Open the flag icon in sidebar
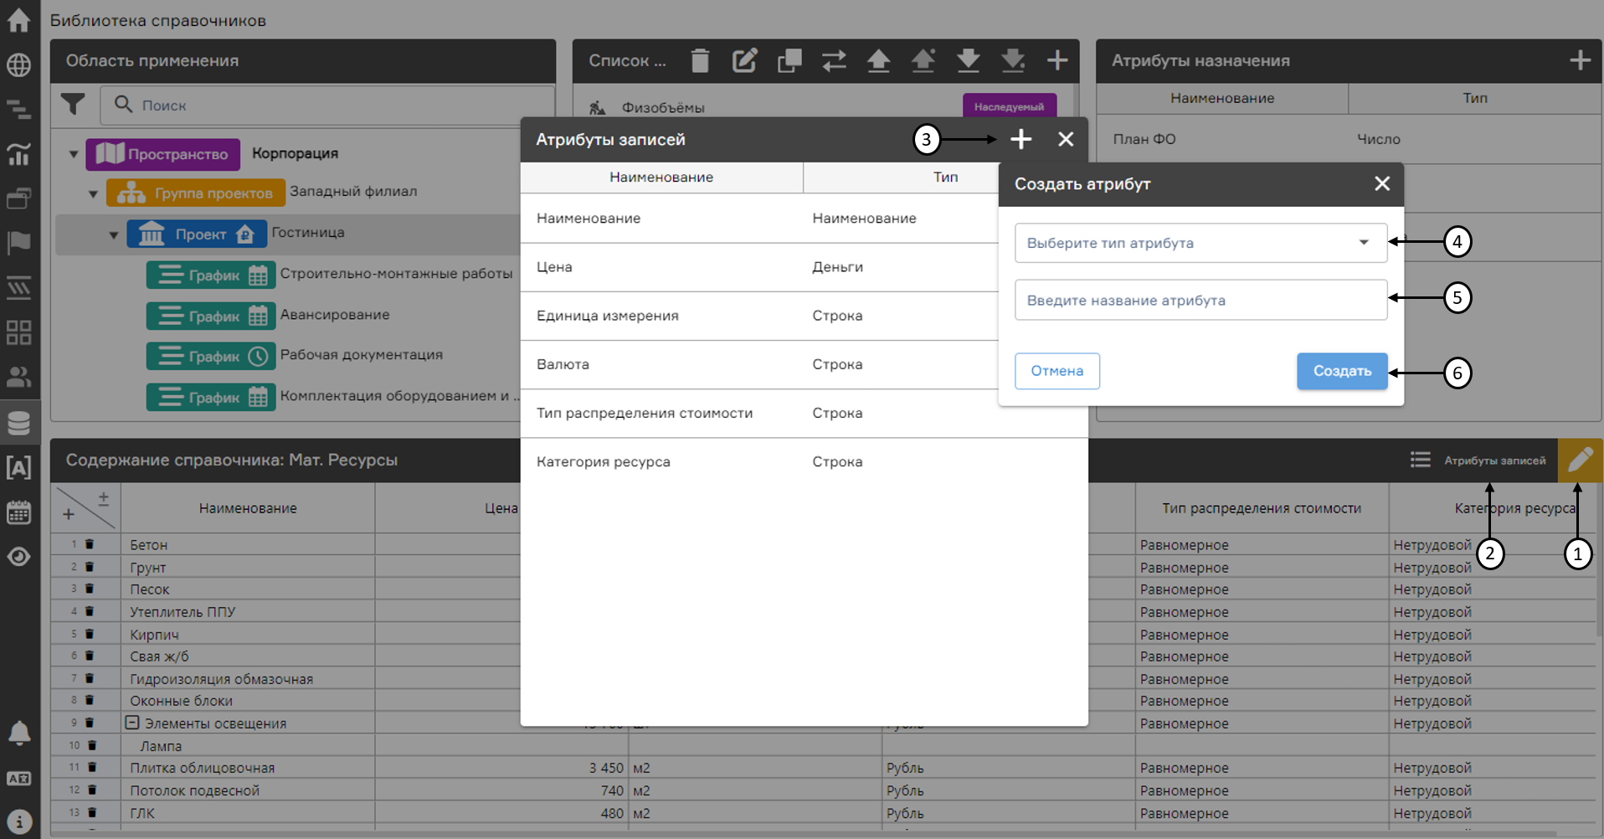The width and height of the screenshot is (1604, 839). pos(18,244)
